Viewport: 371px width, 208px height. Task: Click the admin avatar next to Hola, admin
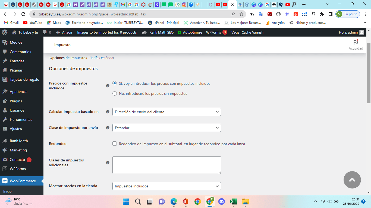coord(362,32)
